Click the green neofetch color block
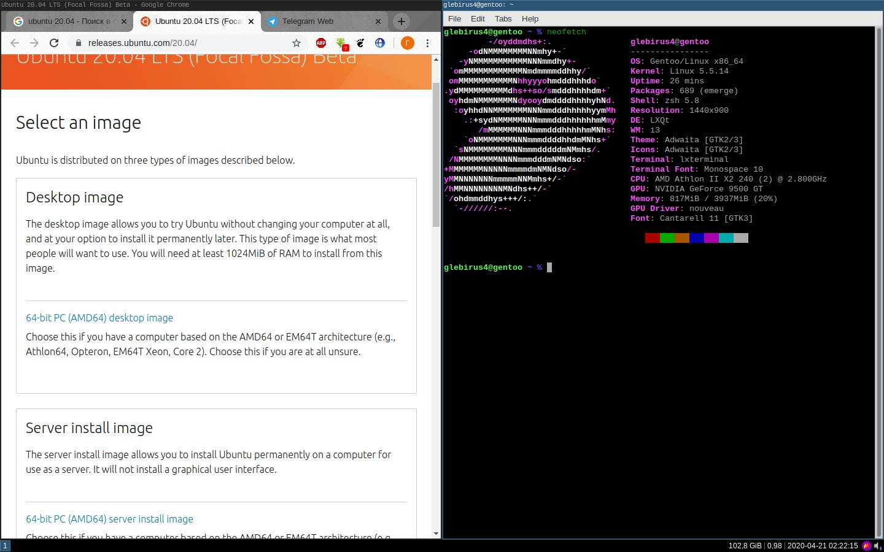 pyautogui.click(x=667, y=238)
